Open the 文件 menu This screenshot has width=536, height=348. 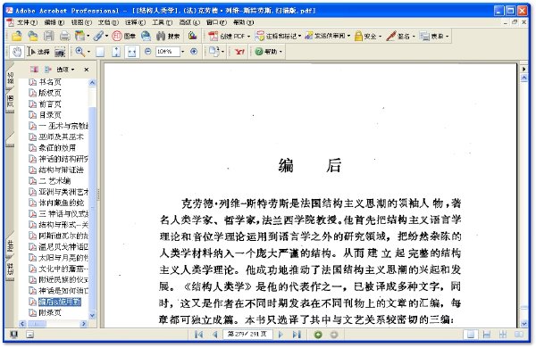tap(27, 22)
